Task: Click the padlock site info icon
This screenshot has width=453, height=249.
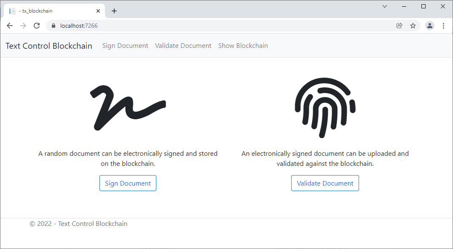Action: pos(53,26)
